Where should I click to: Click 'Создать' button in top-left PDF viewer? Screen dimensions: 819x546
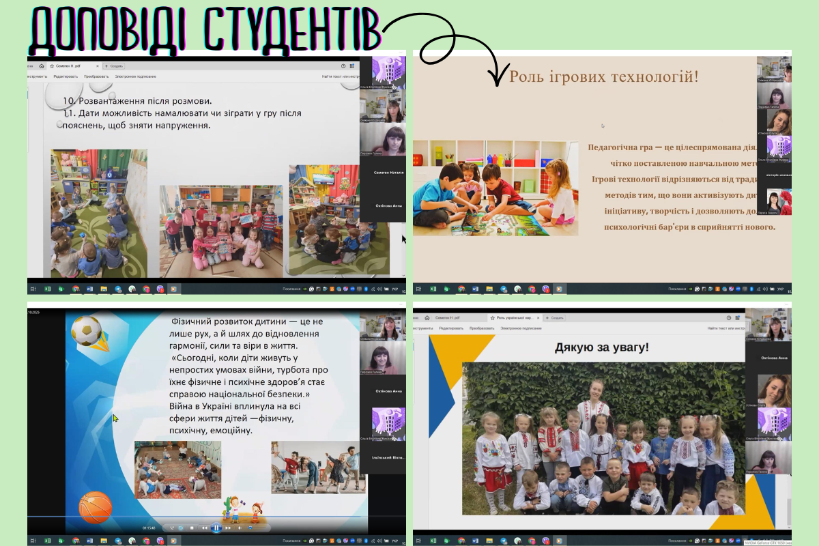(115, 66)
